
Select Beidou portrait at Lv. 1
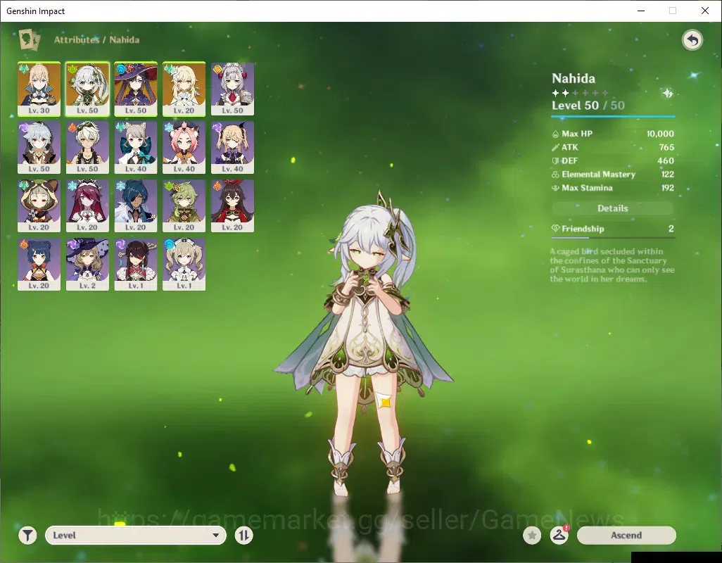pyautogui.click(x=136, y=264)
